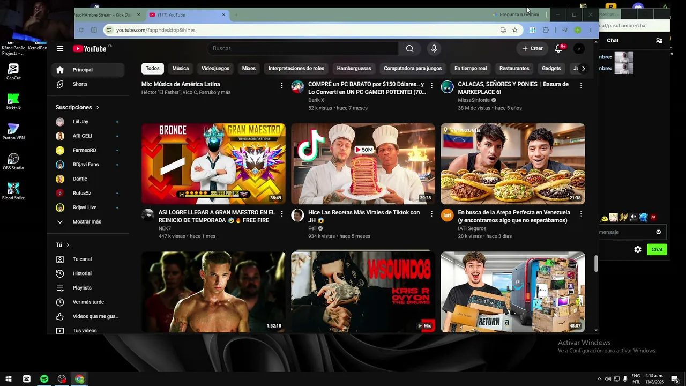Open the Amazon returns video thumbnail
This screenshot has width=686, height=386.
click(513, 292)
